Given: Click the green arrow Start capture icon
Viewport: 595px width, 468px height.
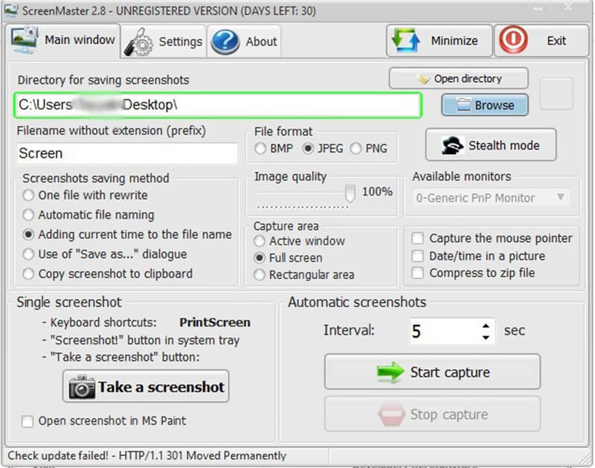Looking at the screenshot, I should (x=389, y=372).
